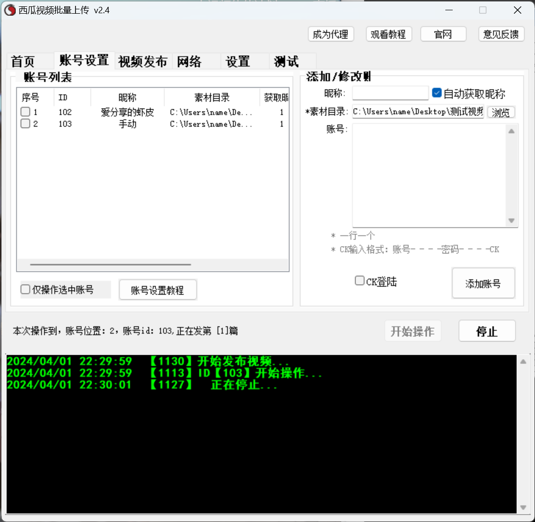Go to the 网络 tab
This screenshot has height=522, width=535.
pos(189,62)
